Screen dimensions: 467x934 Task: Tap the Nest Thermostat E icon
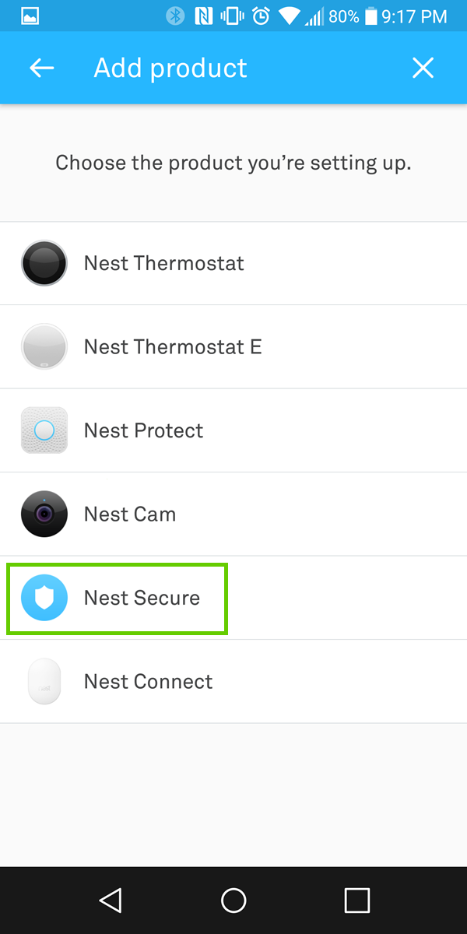pos(44,346)
